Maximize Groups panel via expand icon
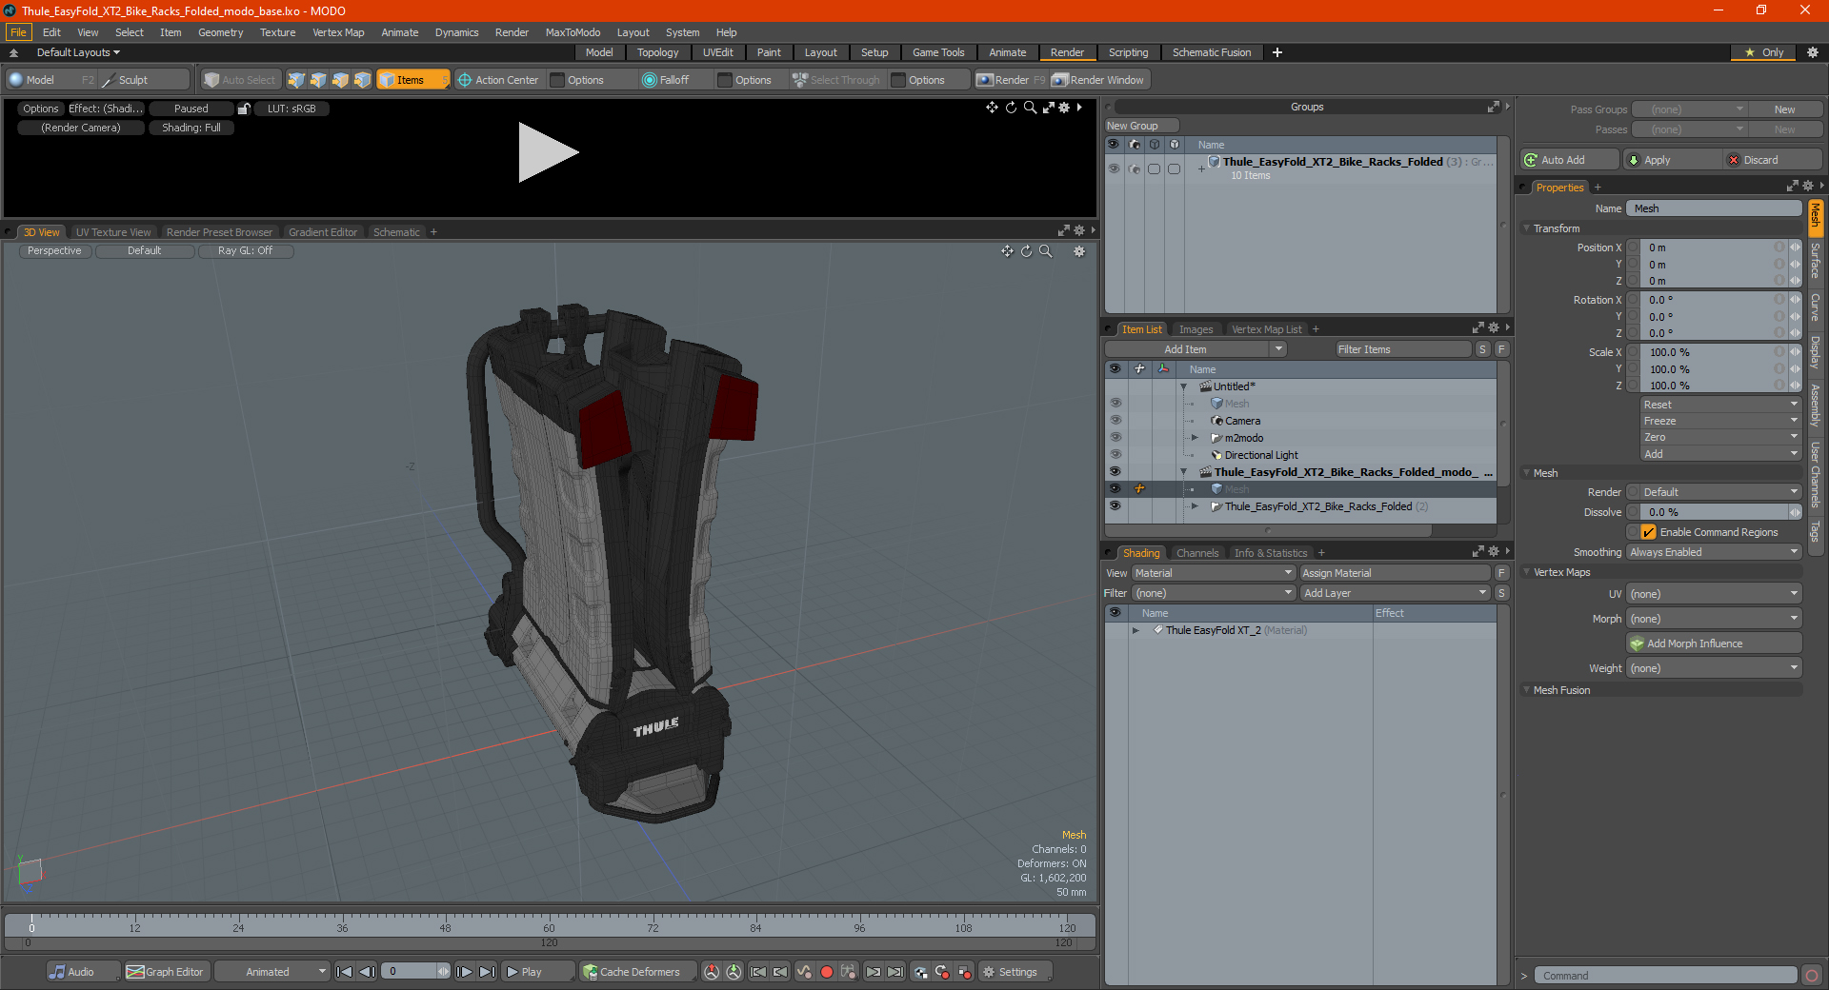Image resolution: width=1829 pixels, height=990 pixels. 1494,107
